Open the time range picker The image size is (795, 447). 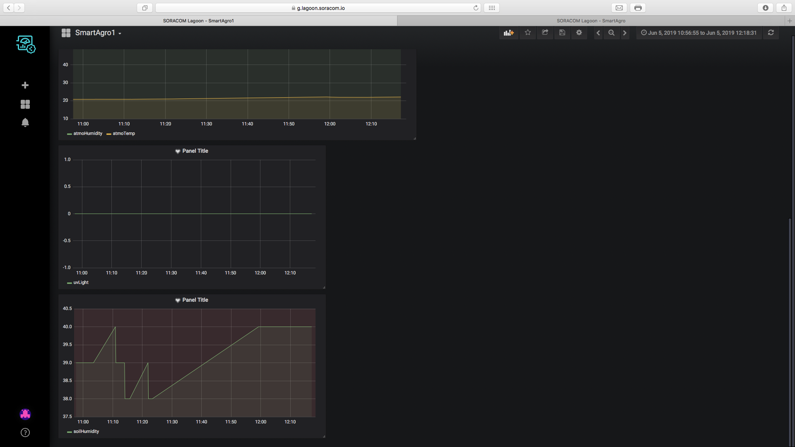[699, 33]
